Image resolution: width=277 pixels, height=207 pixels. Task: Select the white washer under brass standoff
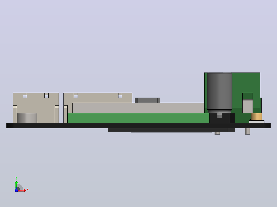[257, 122]
